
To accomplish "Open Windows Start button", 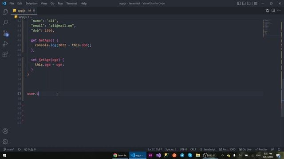I will [x=4, y=155].
